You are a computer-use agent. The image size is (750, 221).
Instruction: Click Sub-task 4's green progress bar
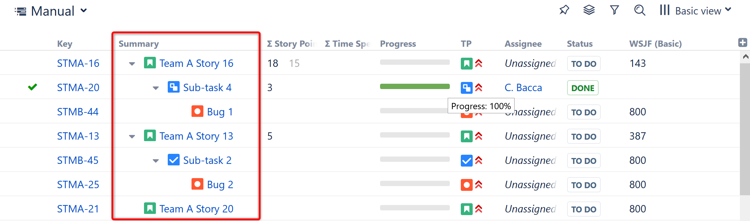(x=415, y=87)
